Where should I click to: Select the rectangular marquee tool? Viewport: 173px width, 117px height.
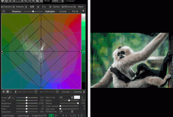tap(18, 1)
